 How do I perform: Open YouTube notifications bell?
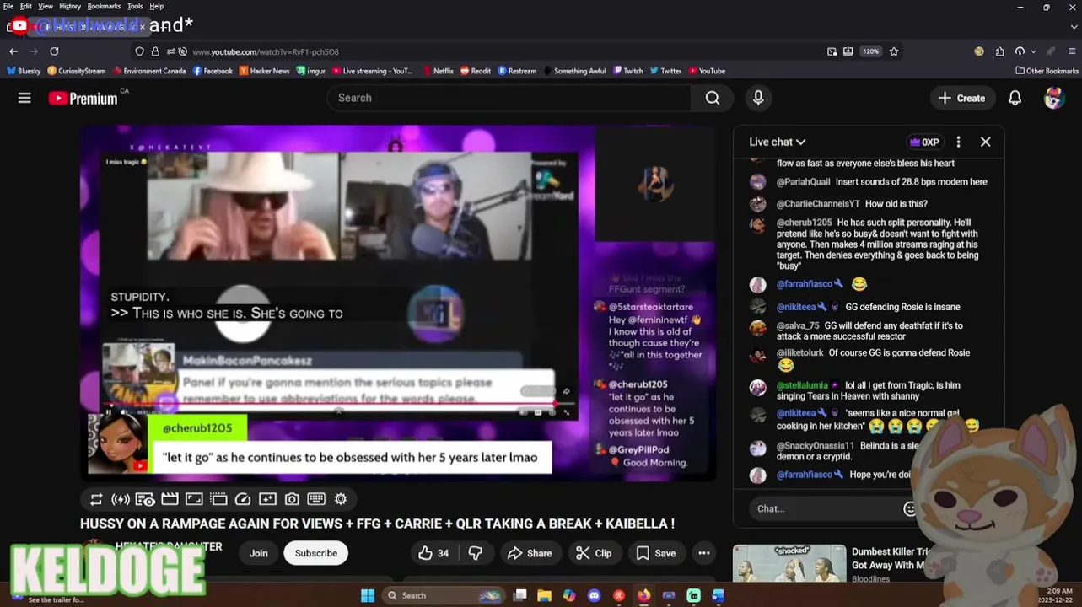click(x=1015, y=98)
